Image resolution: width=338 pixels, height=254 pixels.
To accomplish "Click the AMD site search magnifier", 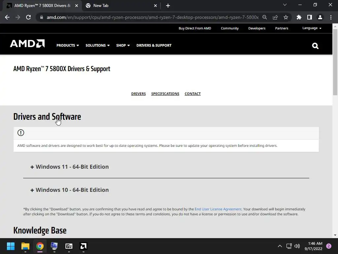I will click(x=315, y=46).
